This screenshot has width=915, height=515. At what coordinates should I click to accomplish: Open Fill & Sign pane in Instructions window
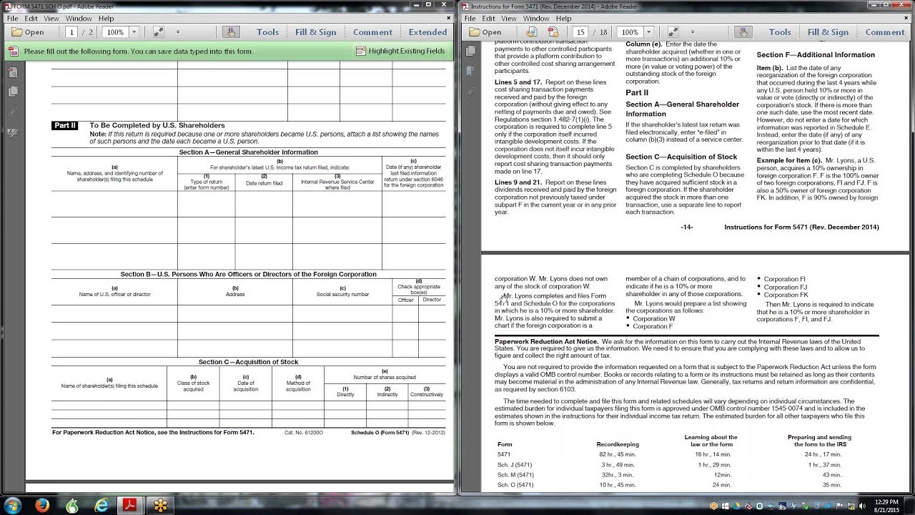828,32
